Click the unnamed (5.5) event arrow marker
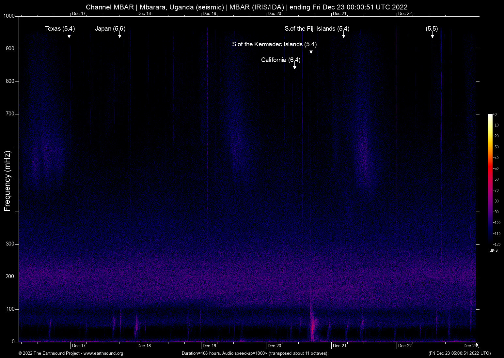Viewport: 504px width, 358px height. click(432, 37)
